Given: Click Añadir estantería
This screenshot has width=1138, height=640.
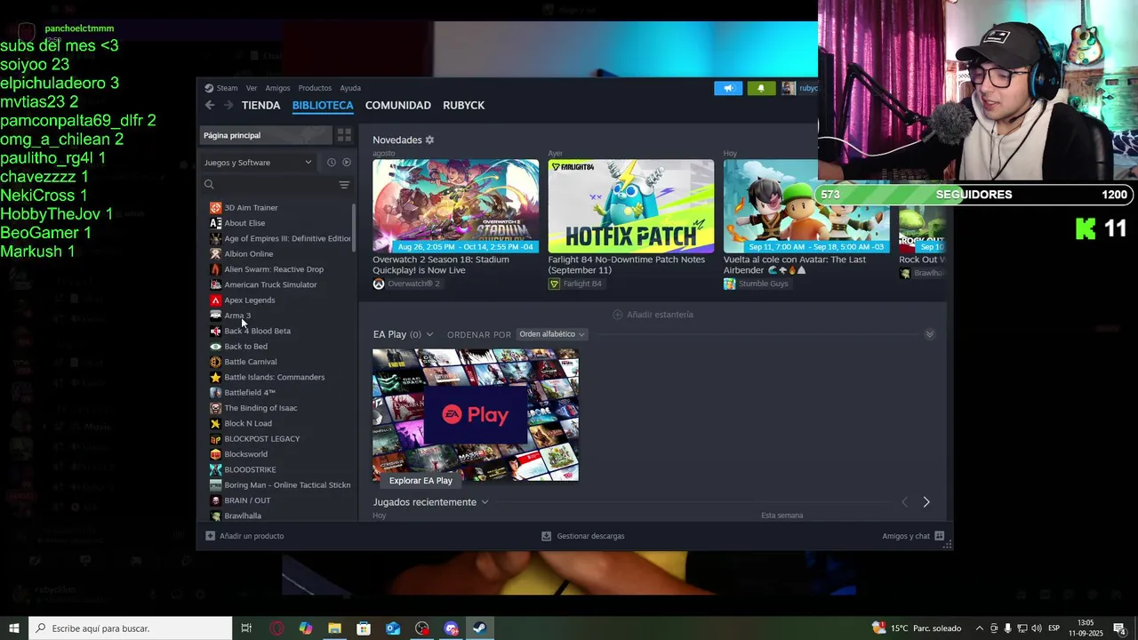Looking at the screenshot, I should tap(653, 315).
